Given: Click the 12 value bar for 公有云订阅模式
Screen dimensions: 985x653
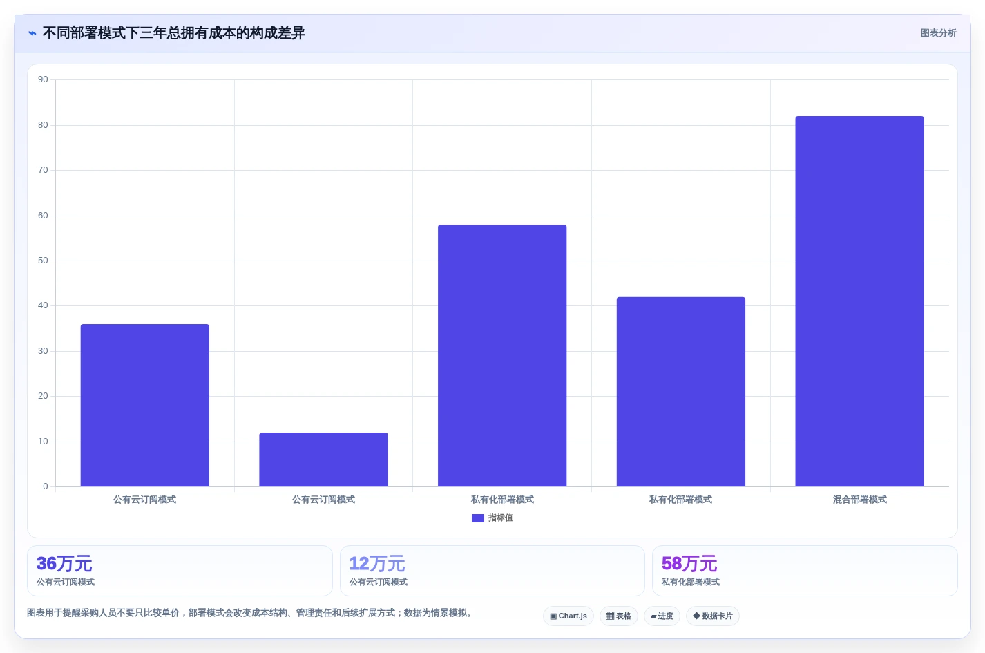Looking at the screenshot, I should 323,460.
